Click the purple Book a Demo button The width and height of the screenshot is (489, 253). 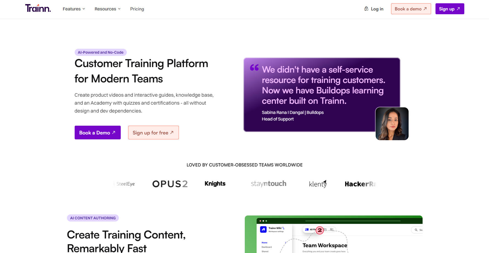97,133
